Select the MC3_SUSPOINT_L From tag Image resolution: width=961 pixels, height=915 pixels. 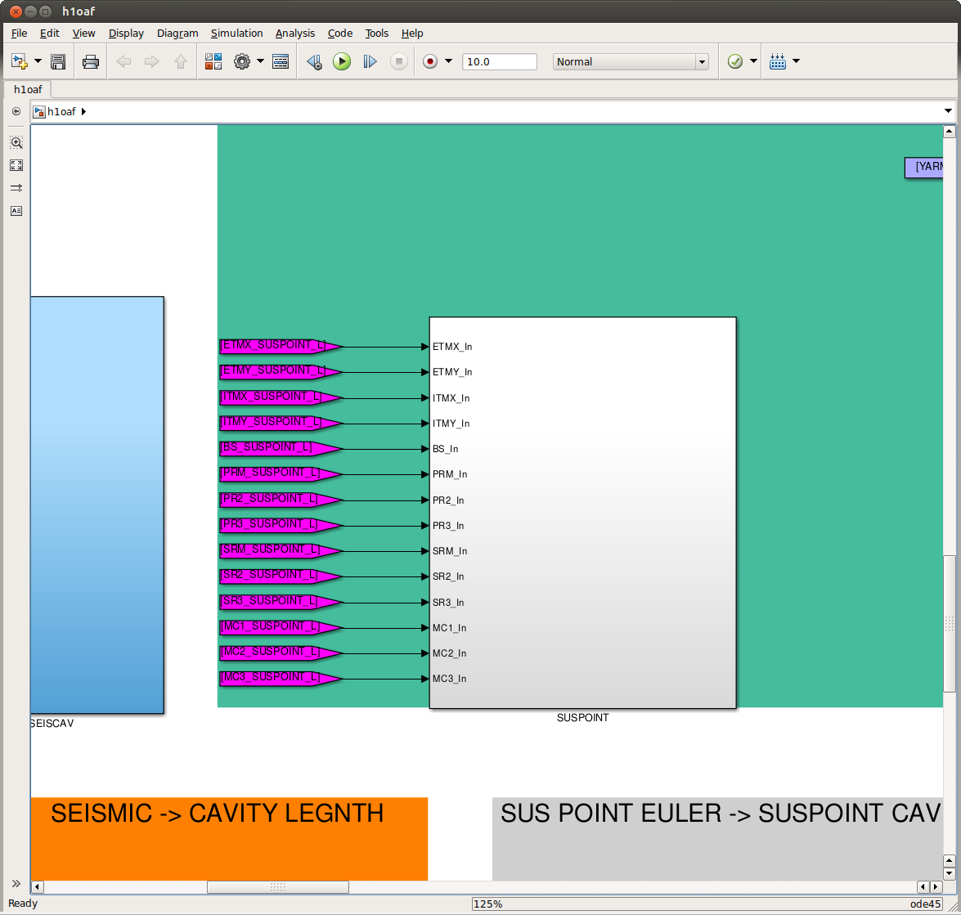coord(281,679)
